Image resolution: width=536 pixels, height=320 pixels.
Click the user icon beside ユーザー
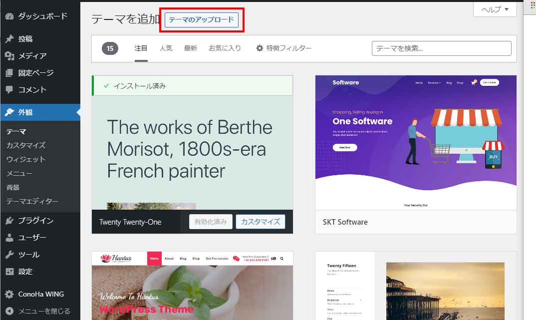9,238
